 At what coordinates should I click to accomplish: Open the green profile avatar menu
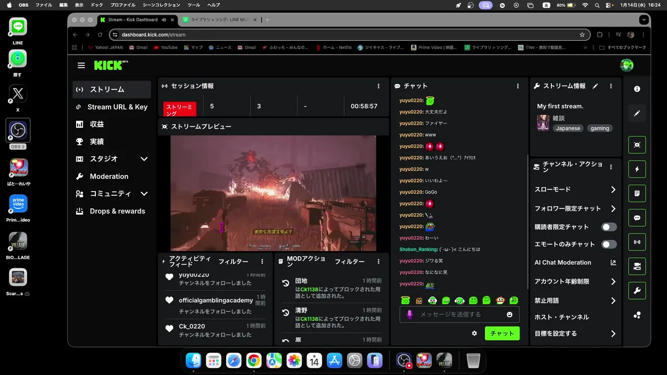[x=626, y=65]
